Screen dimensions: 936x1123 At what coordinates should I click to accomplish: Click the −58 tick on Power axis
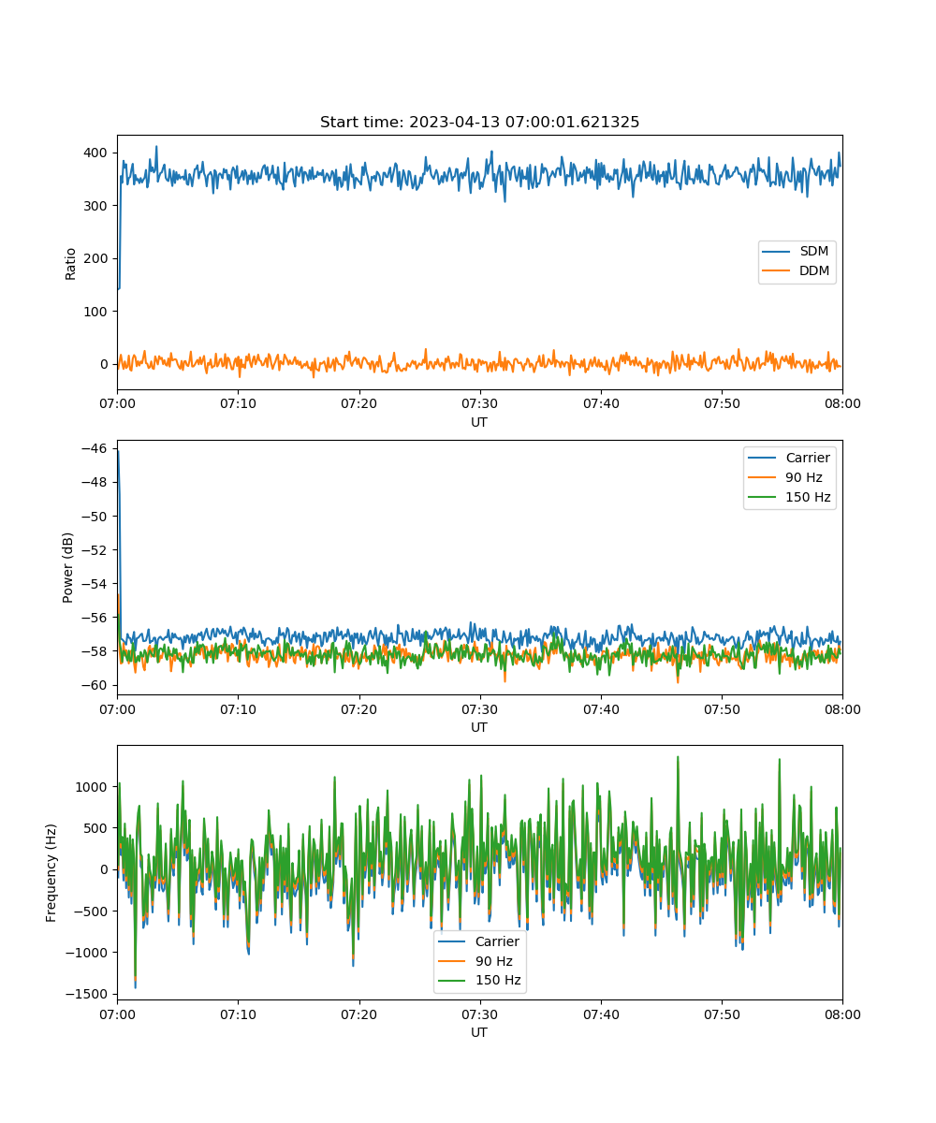point(95,650)
